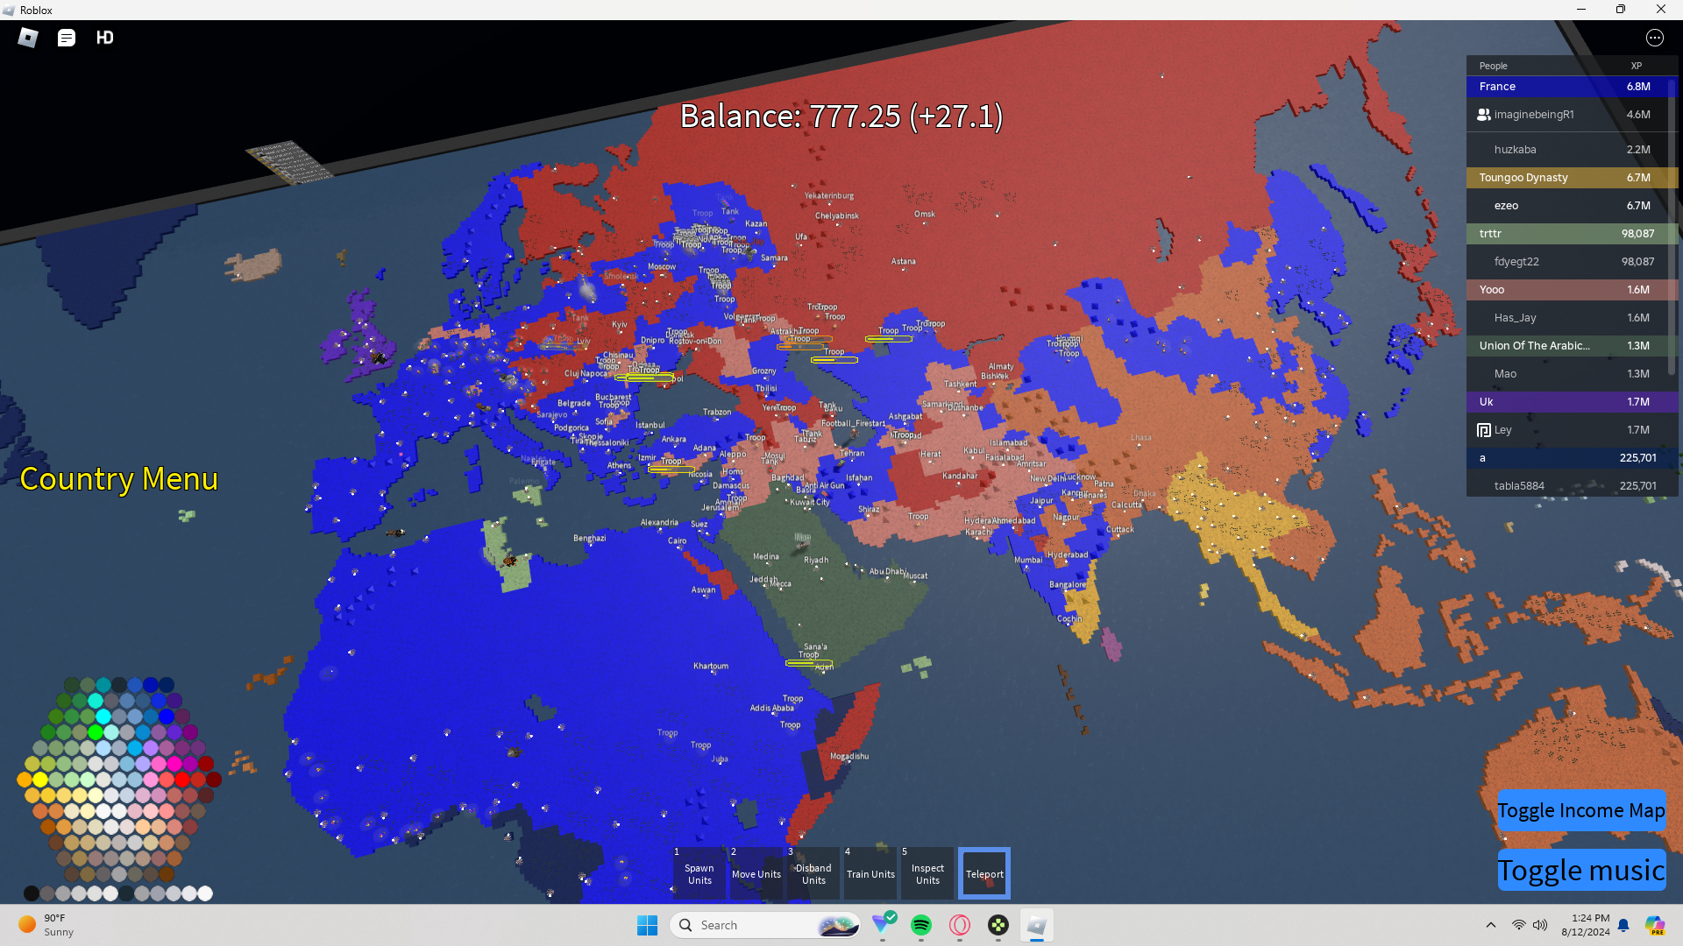Open the Roblox chat icon

(x=67, y=38)
